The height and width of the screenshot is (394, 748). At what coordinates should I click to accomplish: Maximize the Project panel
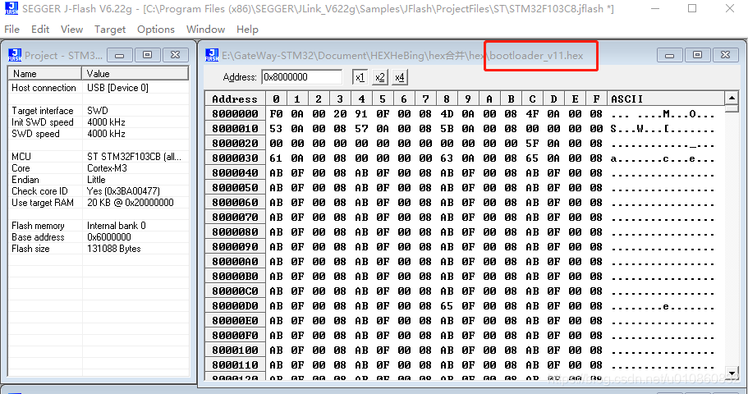point(148,55)
